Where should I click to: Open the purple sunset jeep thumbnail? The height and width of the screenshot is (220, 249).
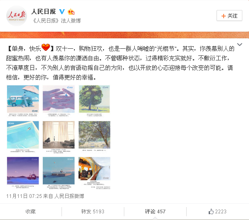click(23, 173)
